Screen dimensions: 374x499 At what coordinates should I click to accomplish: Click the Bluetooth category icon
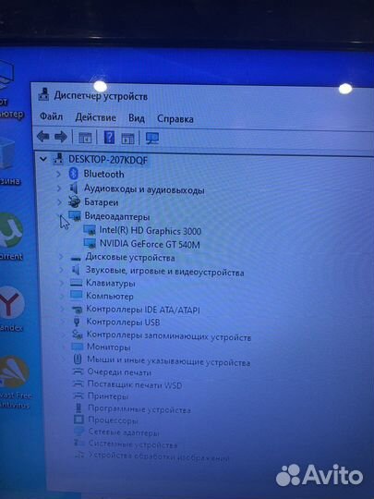74,174
